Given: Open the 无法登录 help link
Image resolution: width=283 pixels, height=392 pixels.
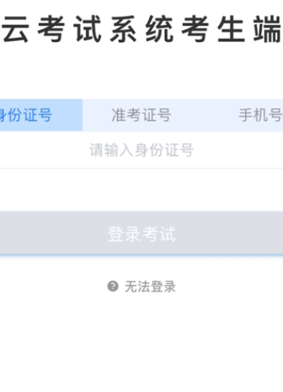Looking at the screenshot, I should point(141,287).
